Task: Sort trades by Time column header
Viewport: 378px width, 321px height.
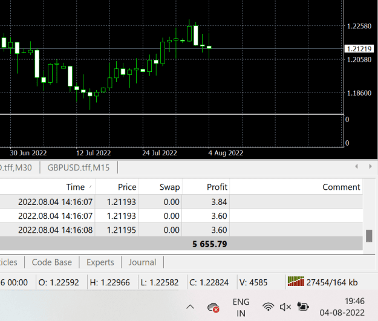Action: (76, 187)
